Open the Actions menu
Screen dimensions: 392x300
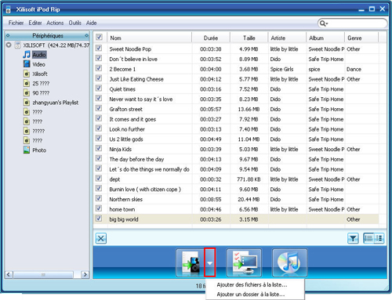tap(55, 23)
